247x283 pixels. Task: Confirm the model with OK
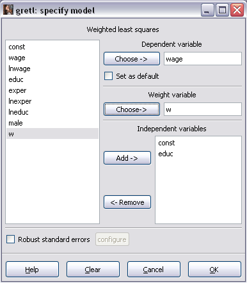pyautogui.click(x=214, y=270)
